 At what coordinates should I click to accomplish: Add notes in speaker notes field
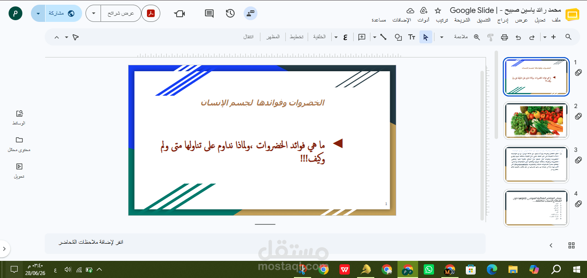pyautogui.click(x=265, y=243)
